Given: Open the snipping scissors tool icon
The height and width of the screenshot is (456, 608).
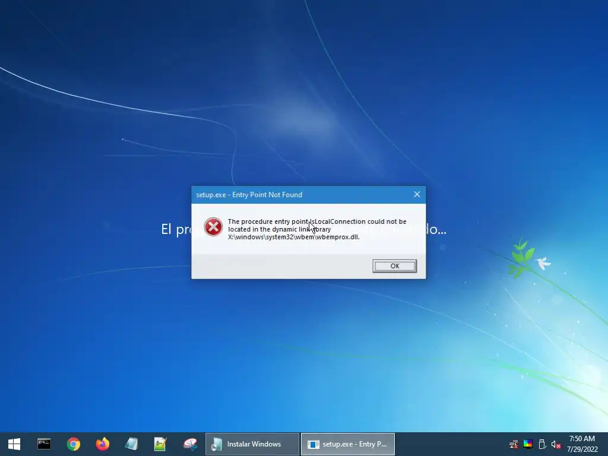Looking at the screenshot, I should click(x=190, y=444).
